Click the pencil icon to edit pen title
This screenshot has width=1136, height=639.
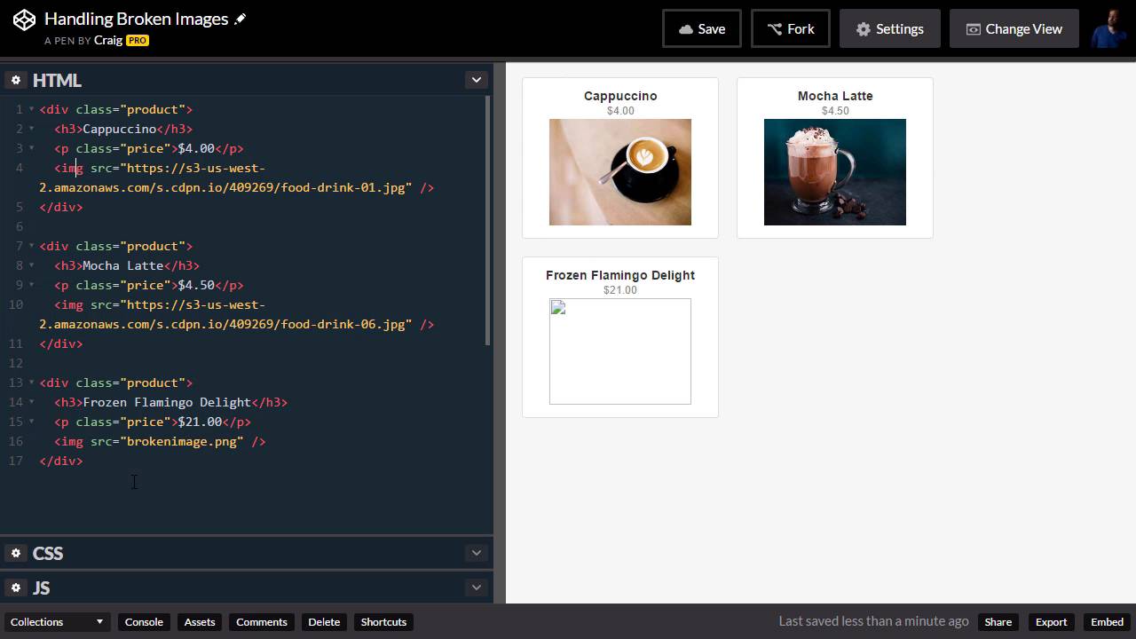click(240, 19)
